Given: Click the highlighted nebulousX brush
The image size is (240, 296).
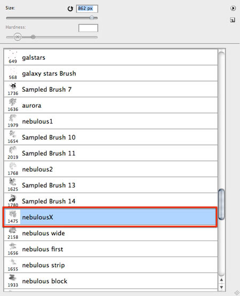Looking at the screenshot, I should pos(110,217).
